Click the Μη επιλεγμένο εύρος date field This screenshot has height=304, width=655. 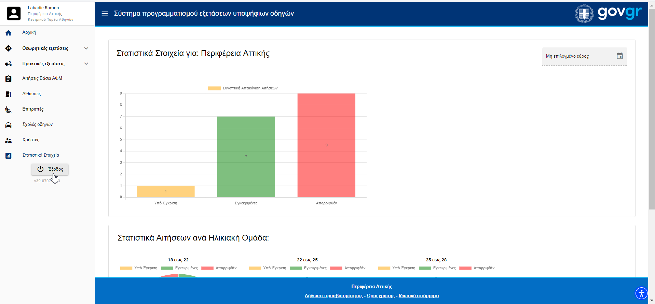coord(577,56)
